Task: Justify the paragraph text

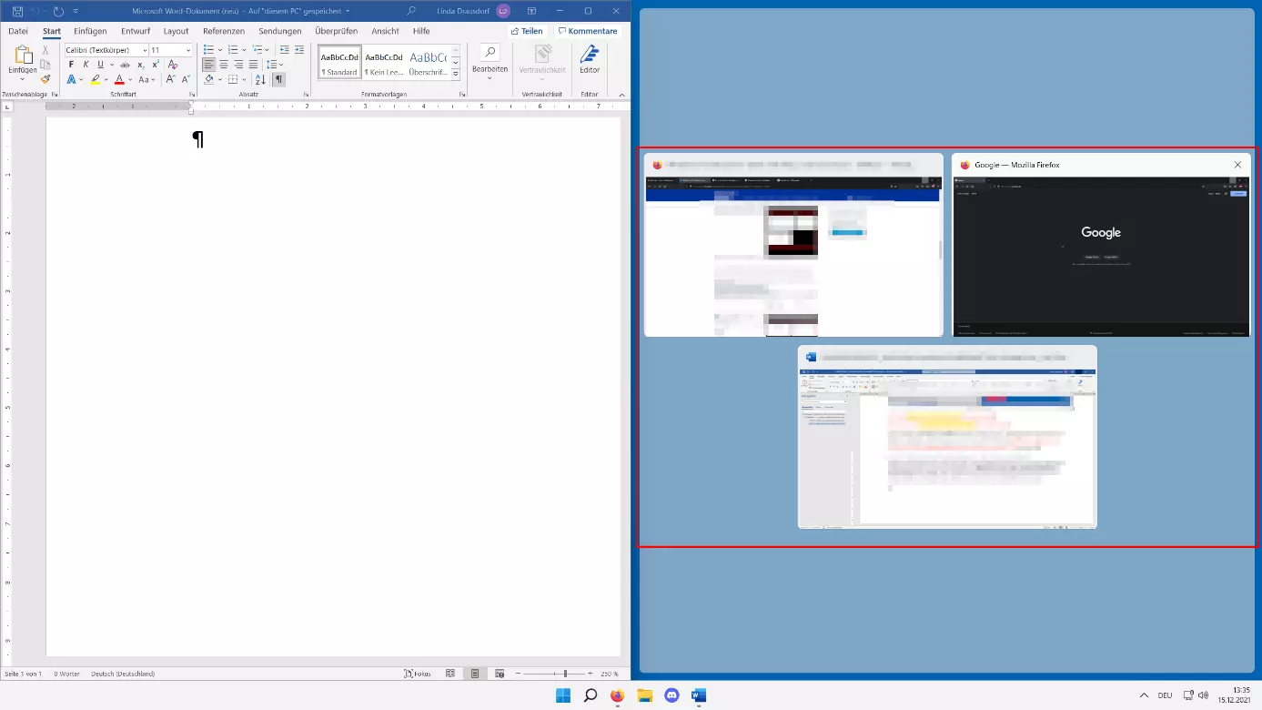Action: tap(253, 65)
